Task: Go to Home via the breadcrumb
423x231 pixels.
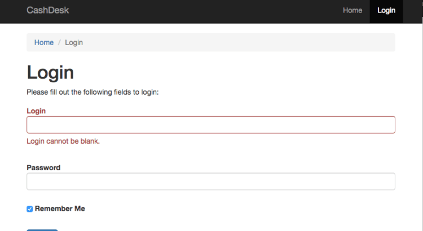Action: tap(44, 42)
